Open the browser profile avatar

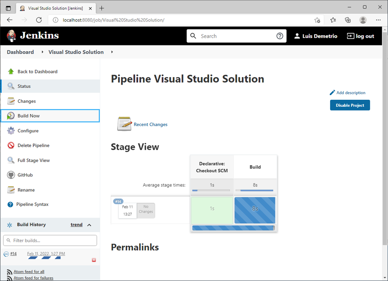pos(363,20)
